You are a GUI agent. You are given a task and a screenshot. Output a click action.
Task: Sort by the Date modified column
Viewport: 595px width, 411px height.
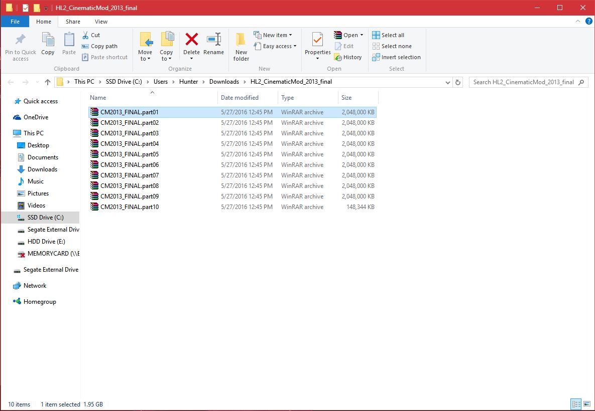tap(248, 98)
